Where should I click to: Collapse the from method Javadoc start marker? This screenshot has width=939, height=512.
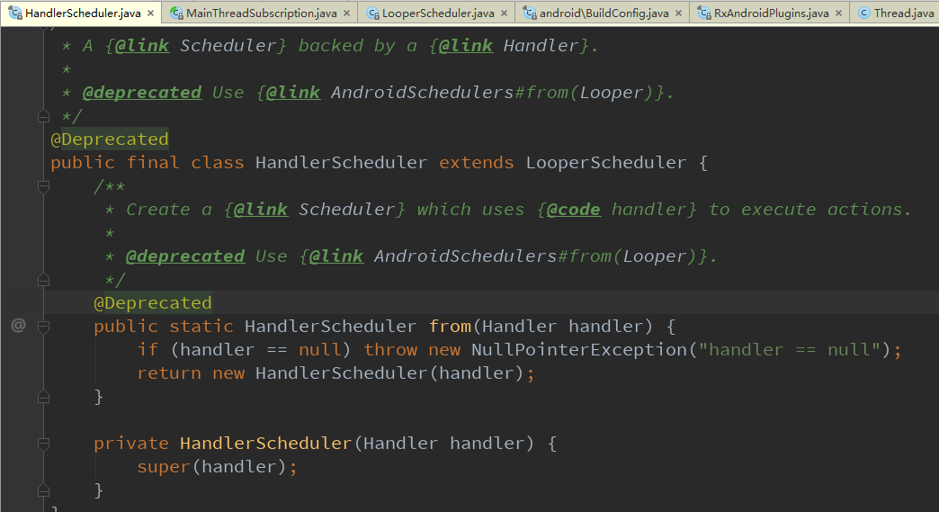coord(43,186)
